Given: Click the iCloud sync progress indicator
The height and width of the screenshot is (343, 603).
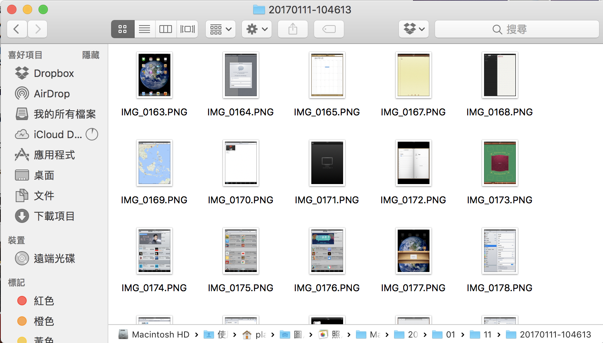Looking at the screenshot, I should (92, 135).
